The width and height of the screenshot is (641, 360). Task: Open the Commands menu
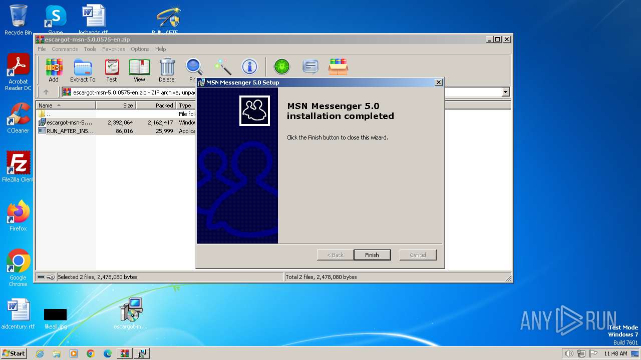(x=65, y=49)
